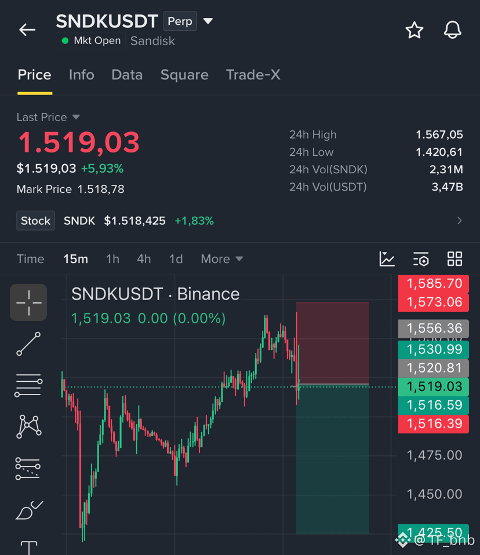The height and width of the screenshot is (555, 480).
Task: Open chart indicators line-graph icon
Action: coord(387,259)
